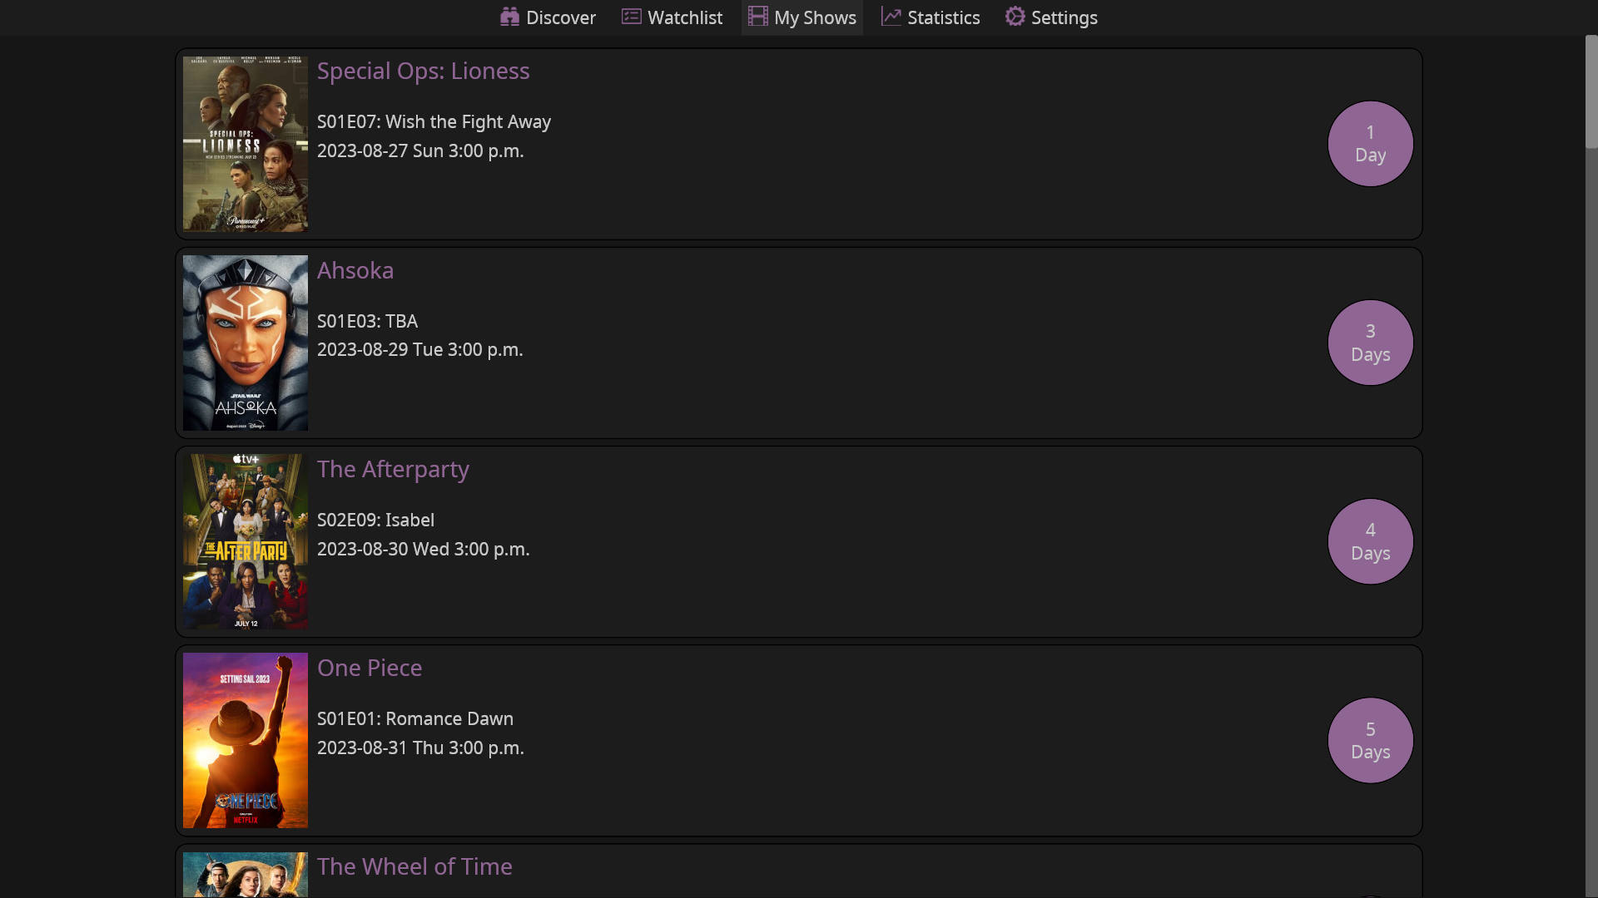Click the One Piece poster image
1598x898 pixels.
click(x=245, y=740)
